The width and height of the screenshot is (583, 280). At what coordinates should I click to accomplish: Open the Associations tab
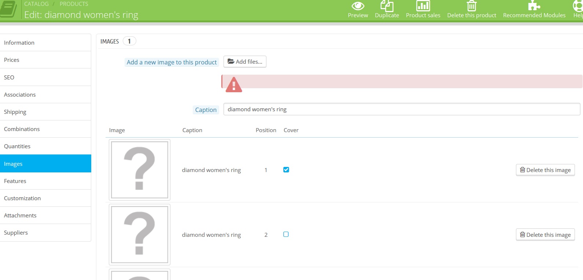45,94
